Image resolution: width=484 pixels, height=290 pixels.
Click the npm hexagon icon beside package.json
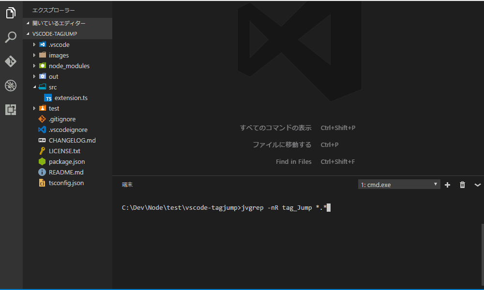click(x=42, y=161)
